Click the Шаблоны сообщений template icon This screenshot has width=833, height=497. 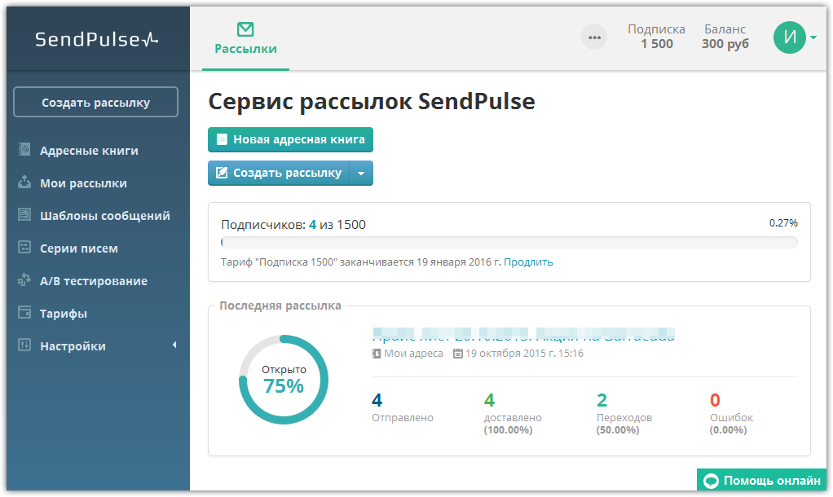24,214
